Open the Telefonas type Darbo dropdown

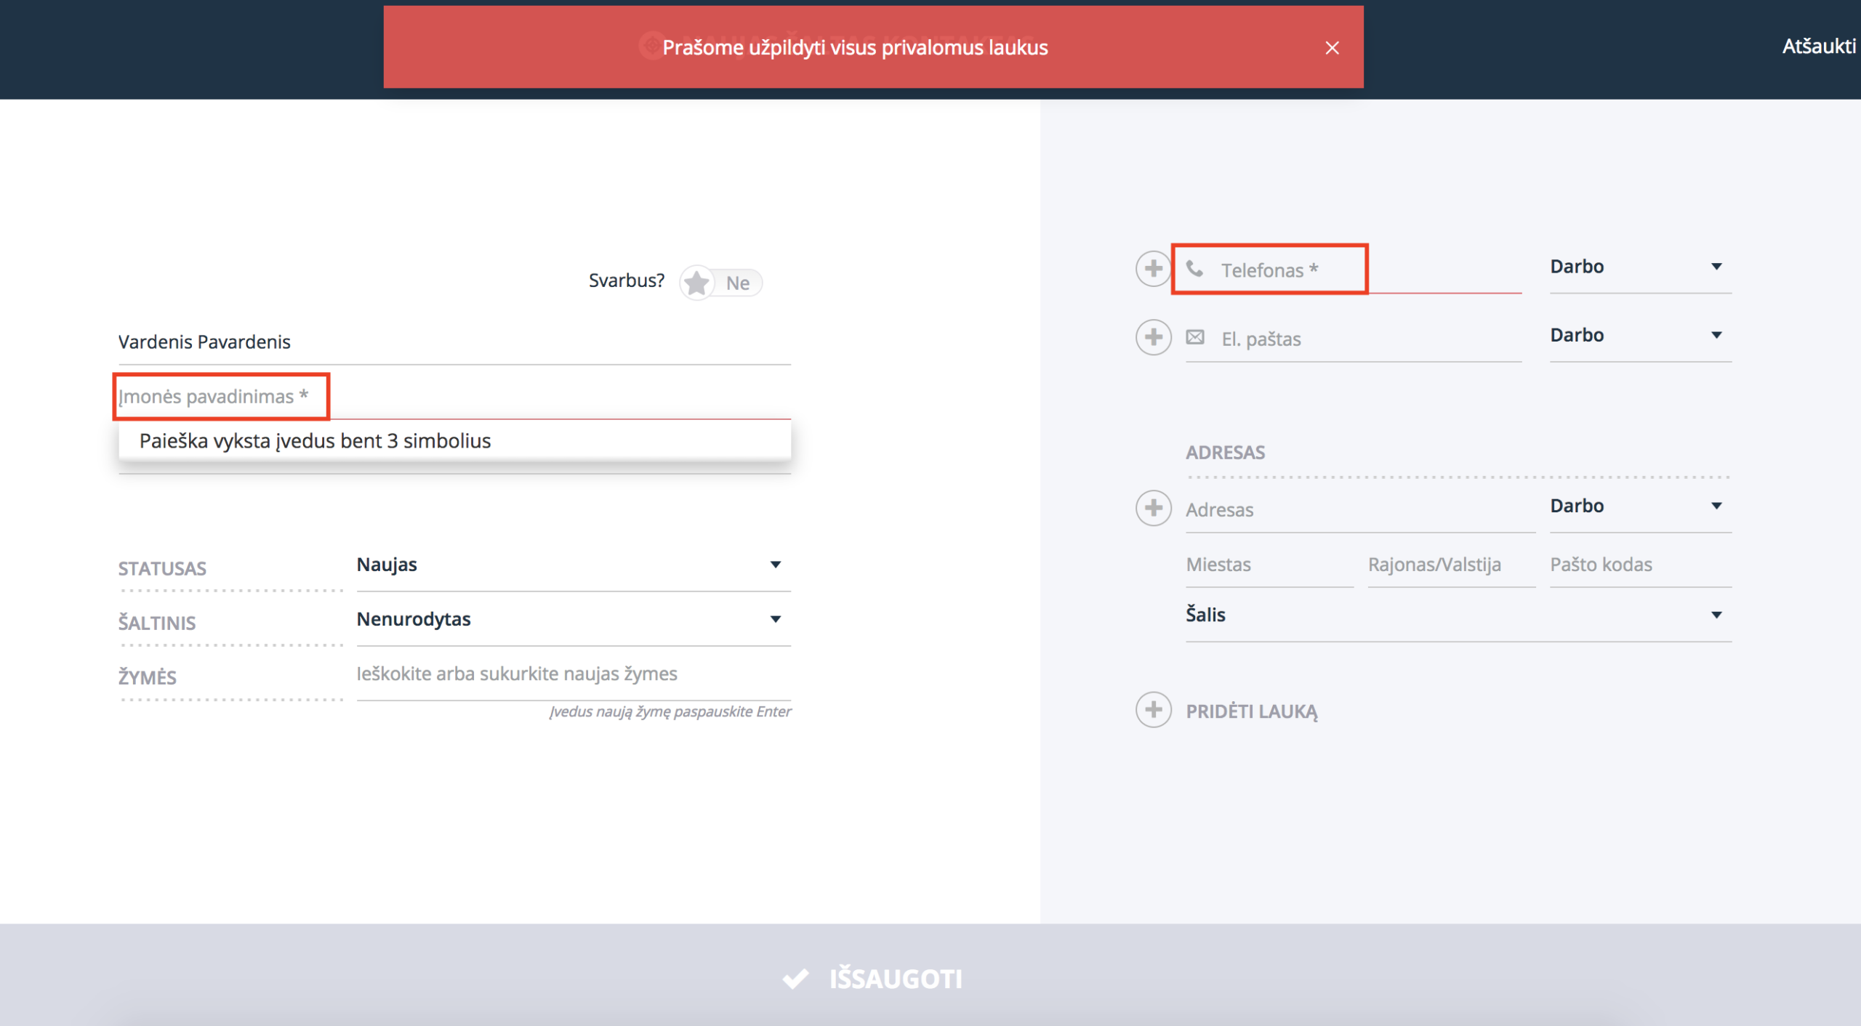1640,267
